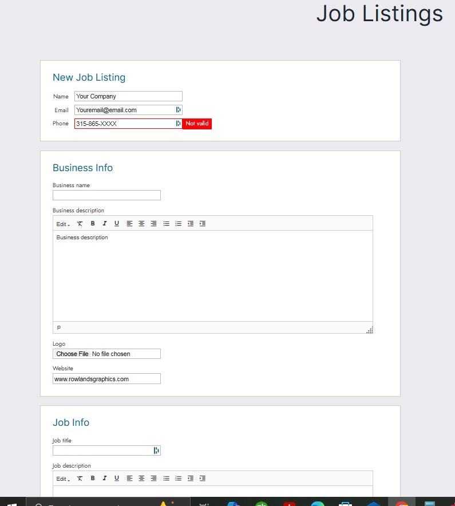Decrease indent in Job description toolbar
The height and width of the screenshot is (506, 455).
pos(191,478)
